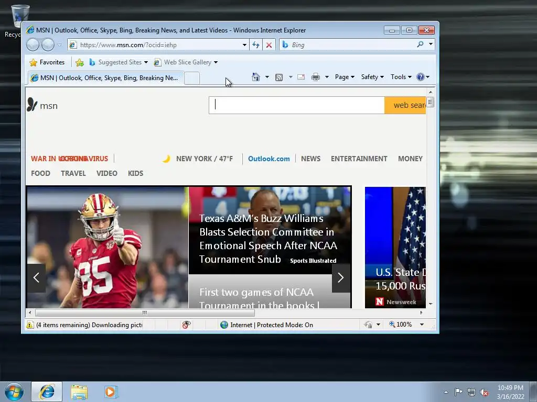537x402 pixels.
Task: Click the Refresh page icon
Action: pyautogui.click(x=256, y=45)
